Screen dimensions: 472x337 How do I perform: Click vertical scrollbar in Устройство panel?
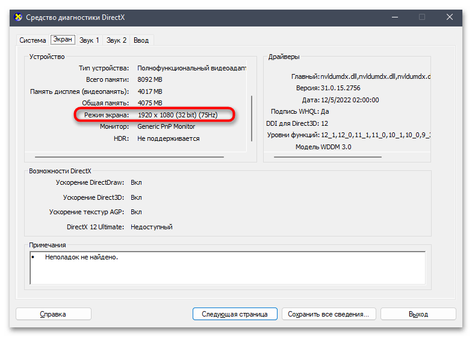pyautogui.click(x=252, y=119)
